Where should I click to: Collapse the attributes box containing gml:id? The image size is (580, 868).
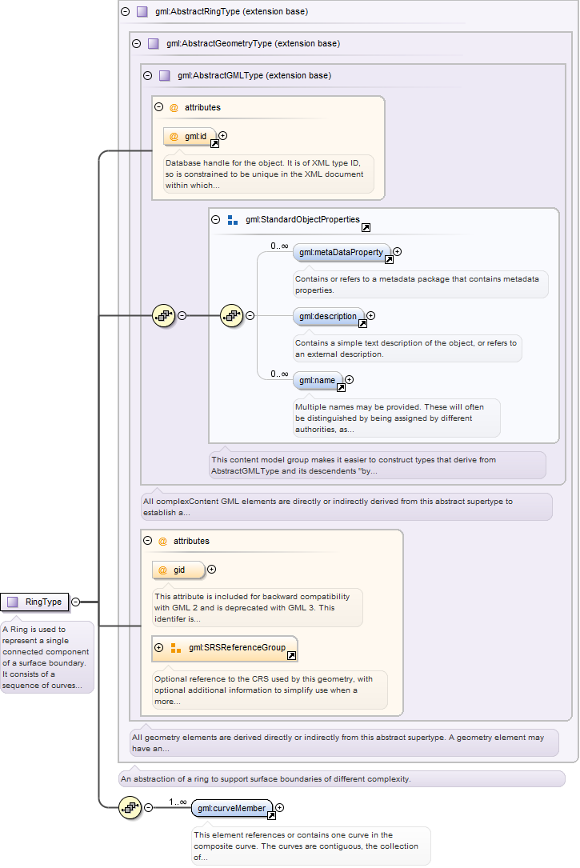pos(159,107)
